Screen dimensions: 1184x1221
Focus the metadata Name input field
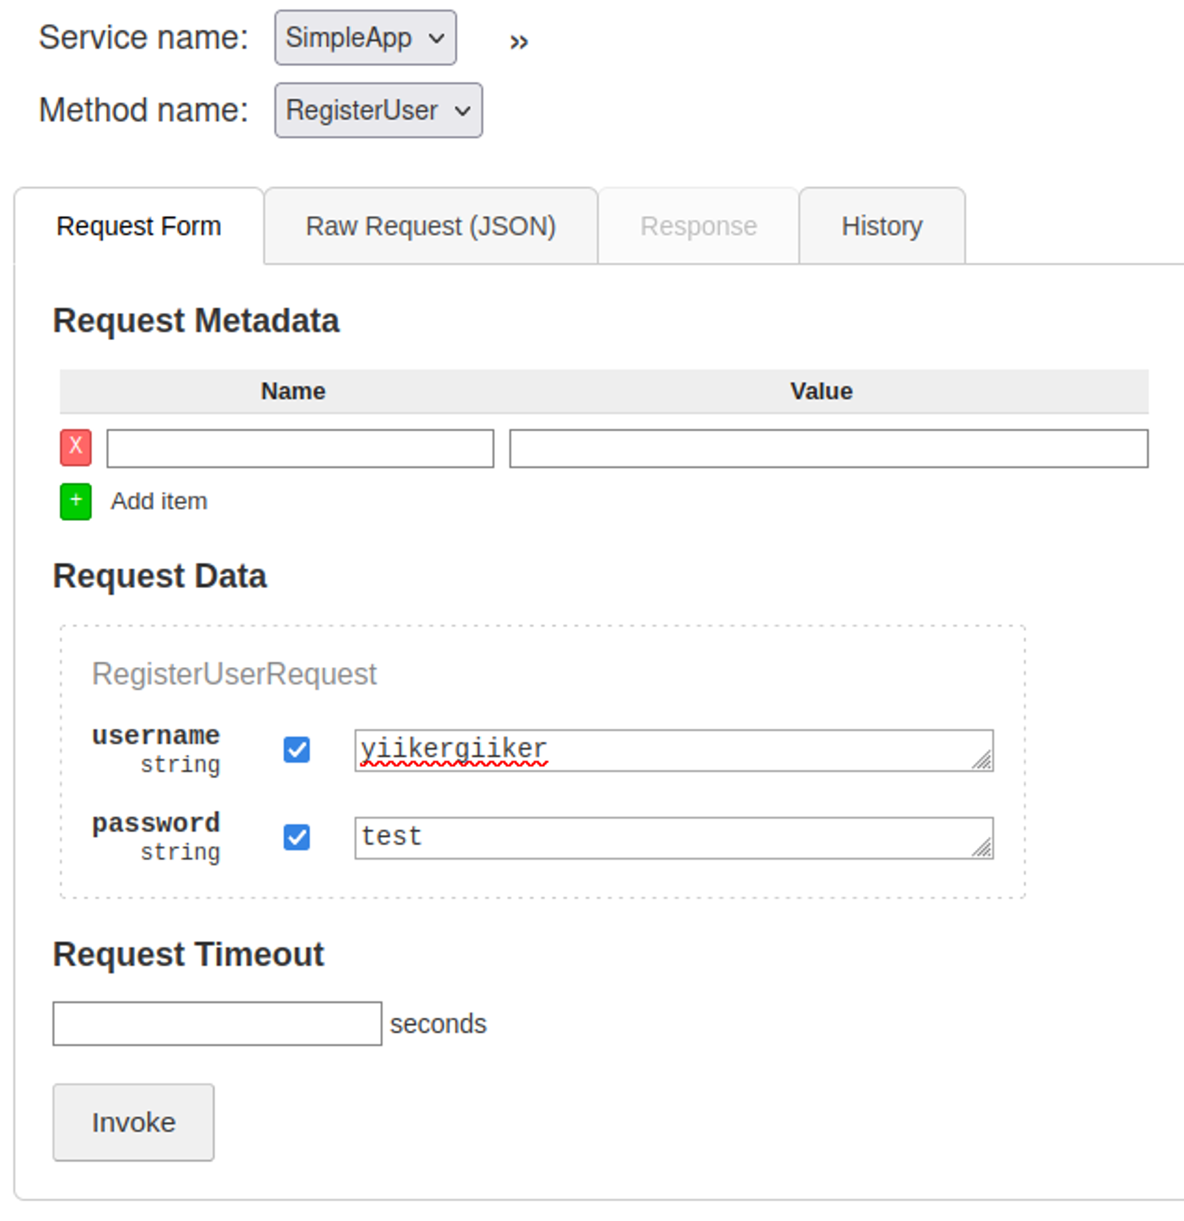point(300,449)
